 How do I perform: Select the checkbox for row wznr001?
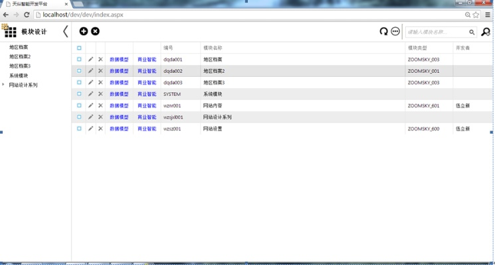pyautogui.click(x=79, y=105)
